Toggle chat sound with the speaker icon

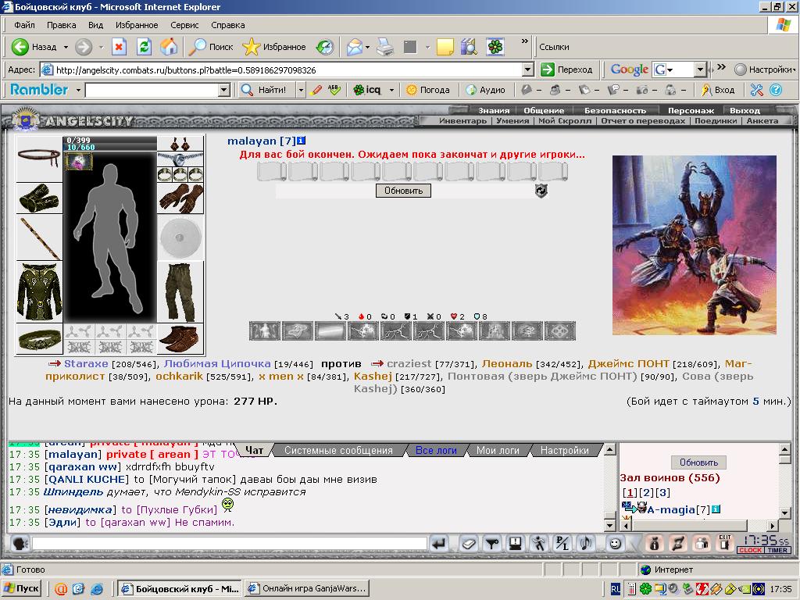point(586,544)
